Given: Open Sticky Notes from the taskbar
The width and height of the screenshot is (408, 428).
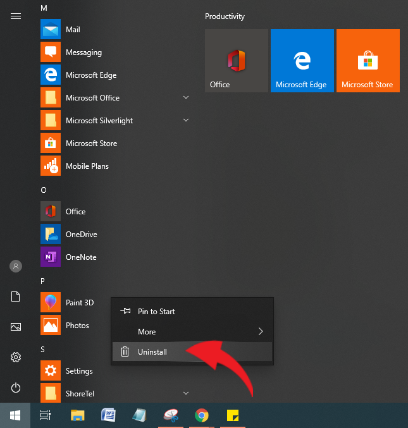Looking at the screenshot, I should point(233,415).
